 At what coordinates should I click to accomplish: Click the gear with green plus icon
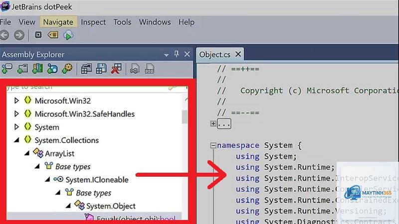(x=67, y=69)
